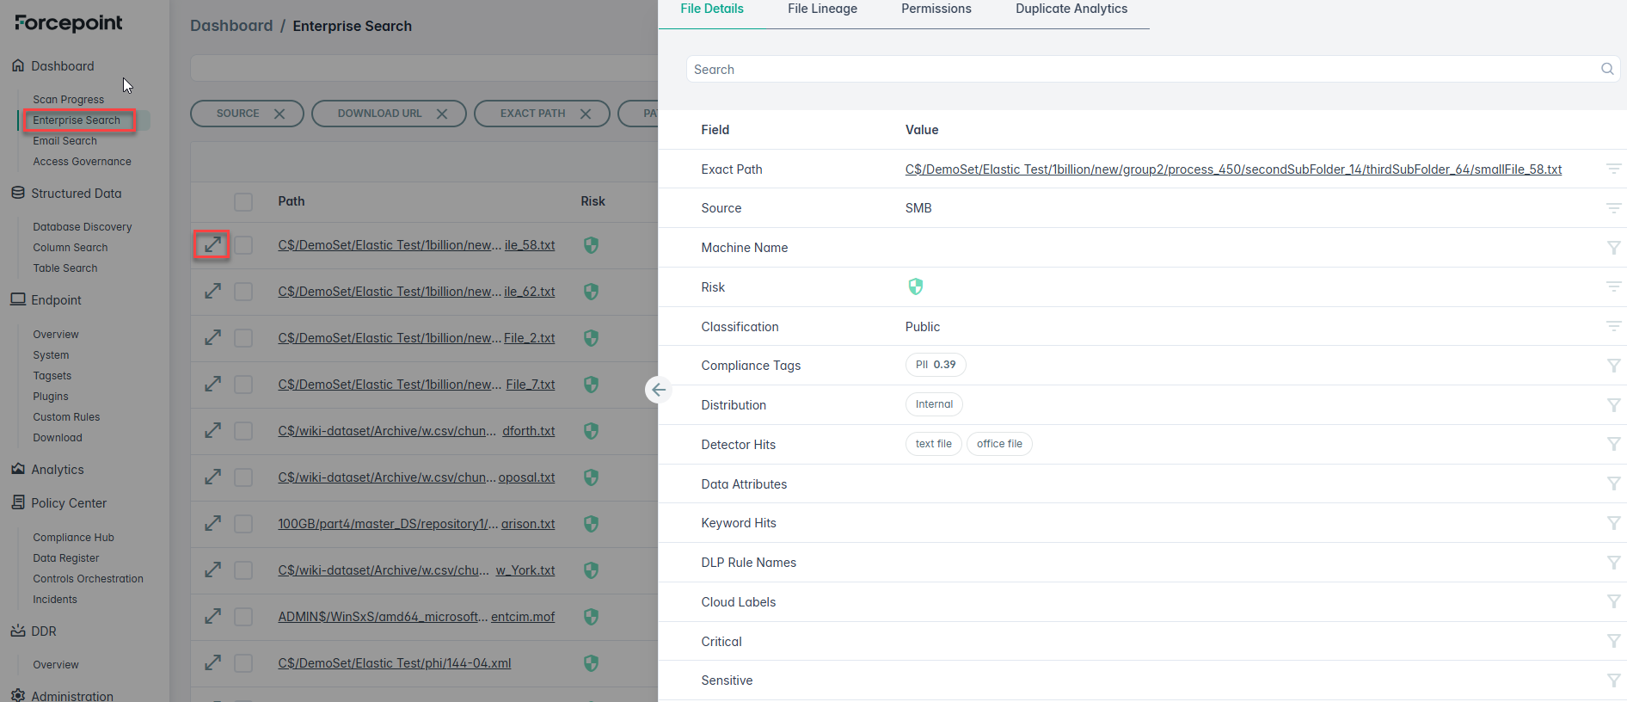Toggle the select-all checkbox in Path header
The width and height of the screenshot is (1627, 702).
click(243, 201)
